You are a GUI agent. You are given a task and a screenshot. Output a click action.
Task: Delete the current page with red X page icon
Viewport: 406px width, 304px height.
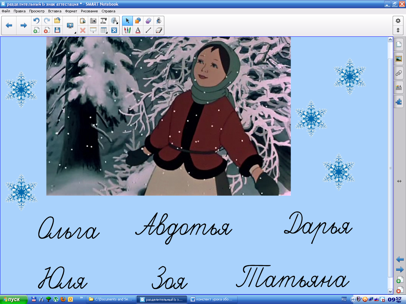(x=47, y=30)
